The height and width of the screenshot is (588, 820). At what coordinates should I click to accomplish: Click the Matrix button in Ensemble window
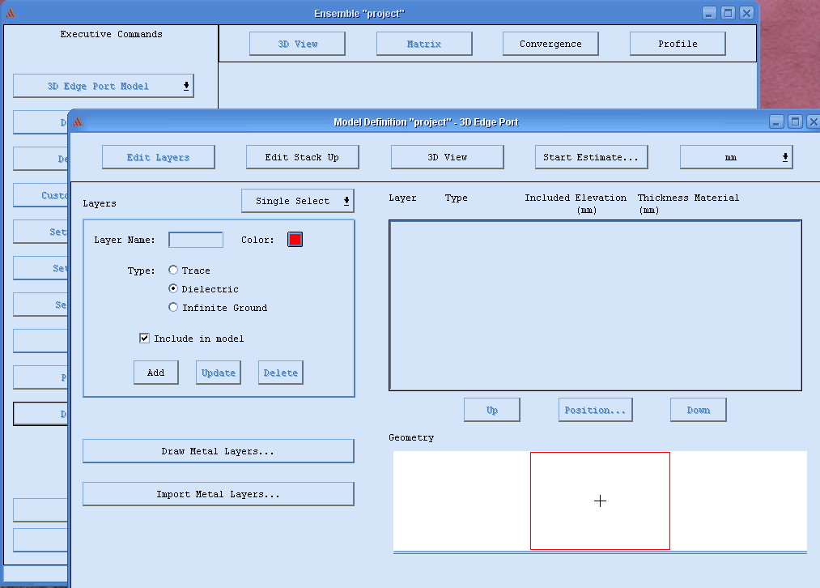(x=424, y=44)
